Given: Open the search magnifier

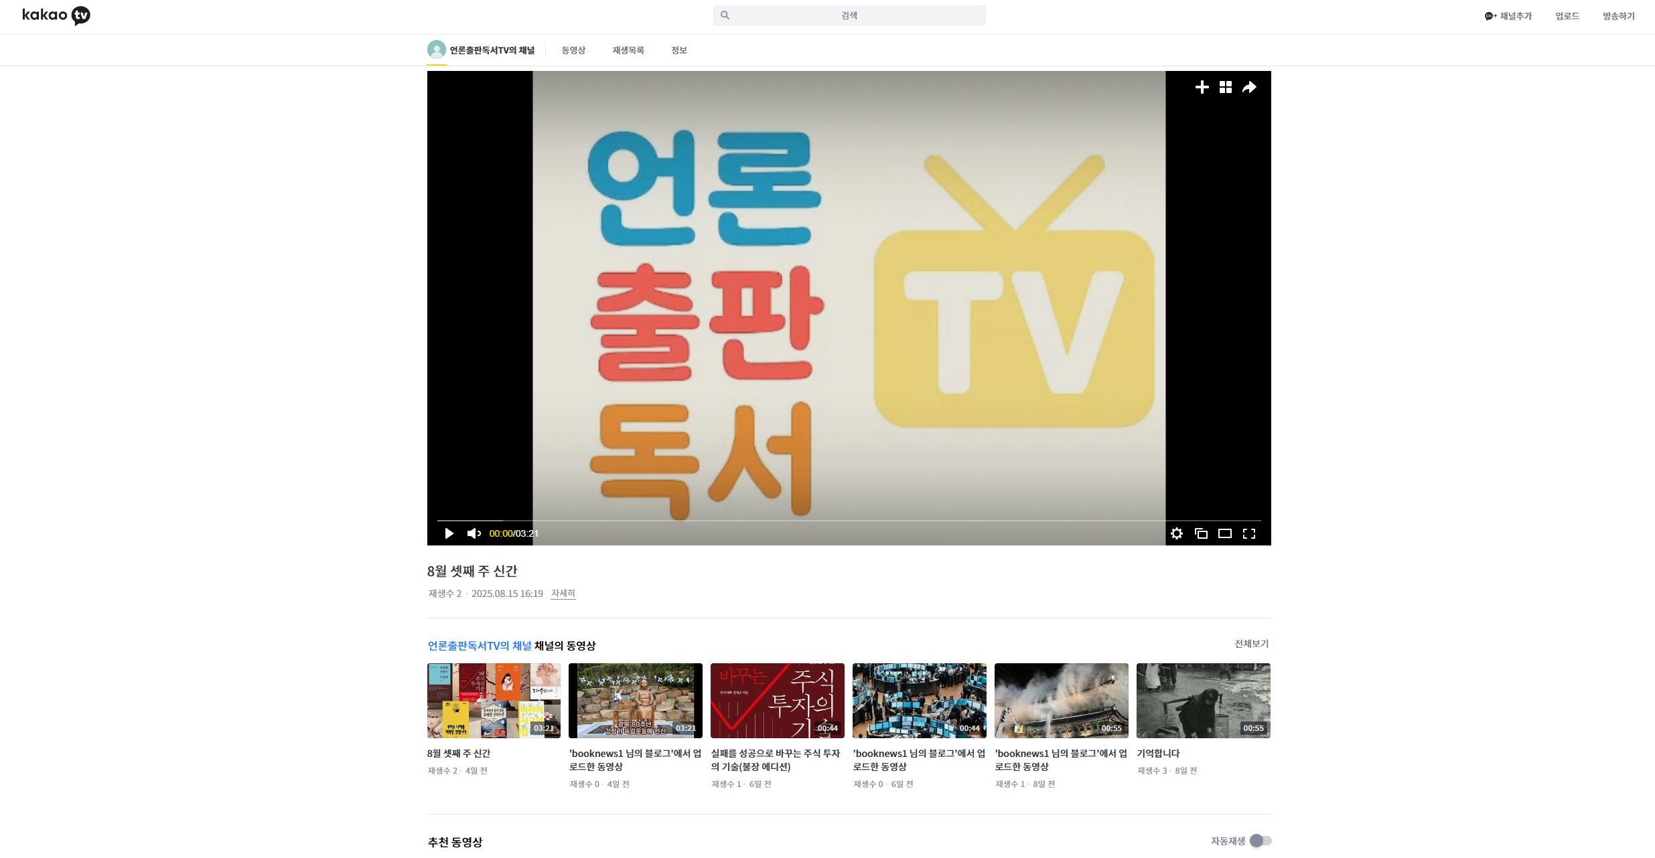Looking at the screenshot, I should [725, 15].
